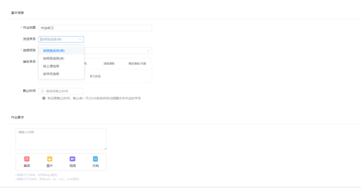Click the blue document upload icon
361x188 pixels.
pyautogui.click(x=95, y=159)
